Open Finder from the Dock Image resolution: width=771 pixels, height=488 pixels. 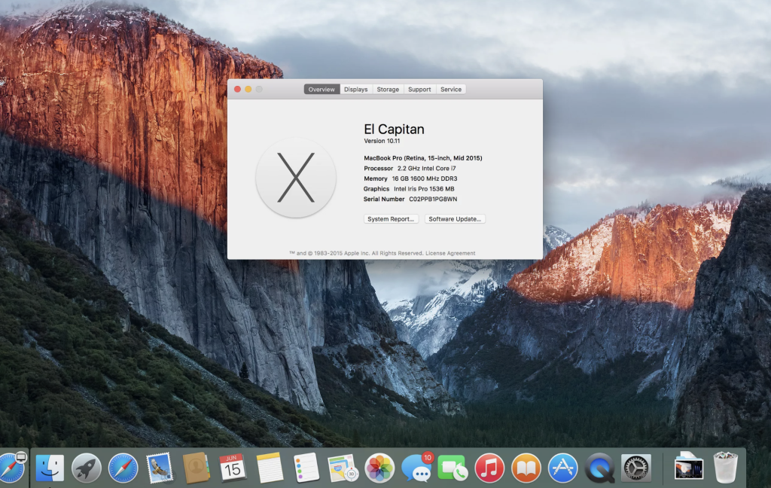click(50, 468)
